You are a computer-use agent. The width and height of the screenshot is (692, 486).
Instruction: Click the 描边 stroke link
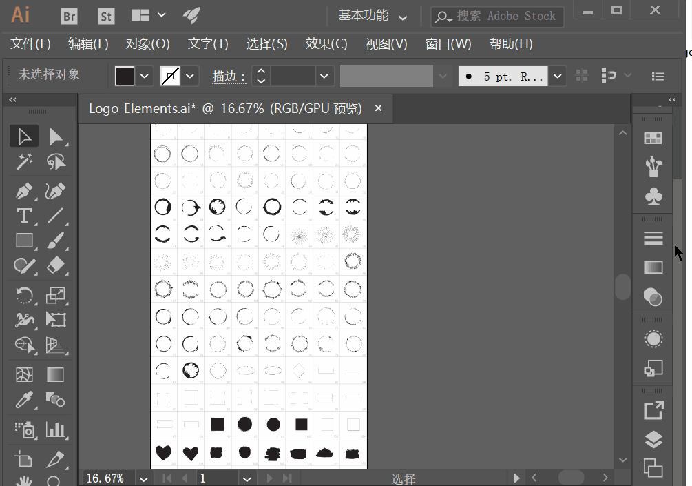click(x=229, y=77)
